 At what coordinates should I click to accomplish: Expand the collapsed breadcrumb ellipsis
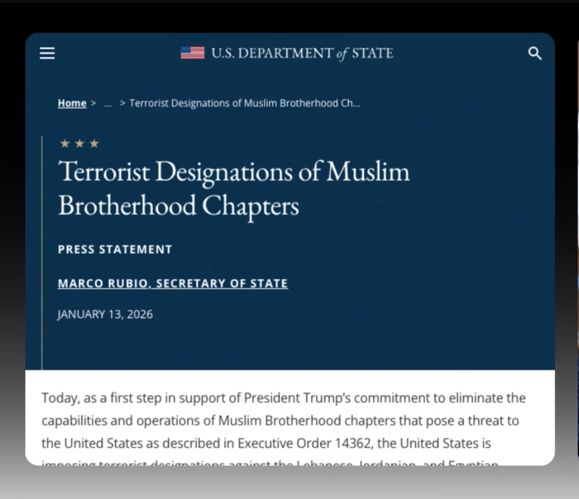[108, 104]
